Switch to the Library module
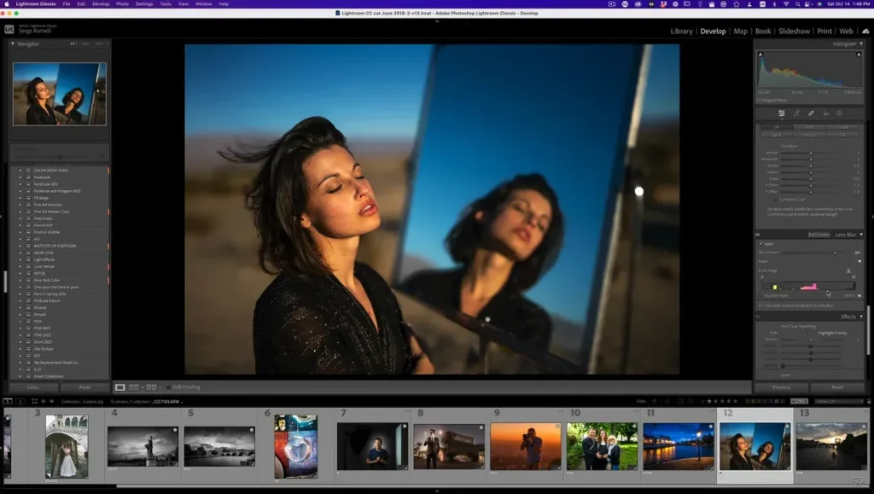Image resolution: width=874 pixels, height=494 pixels. (x=680, y=31)
